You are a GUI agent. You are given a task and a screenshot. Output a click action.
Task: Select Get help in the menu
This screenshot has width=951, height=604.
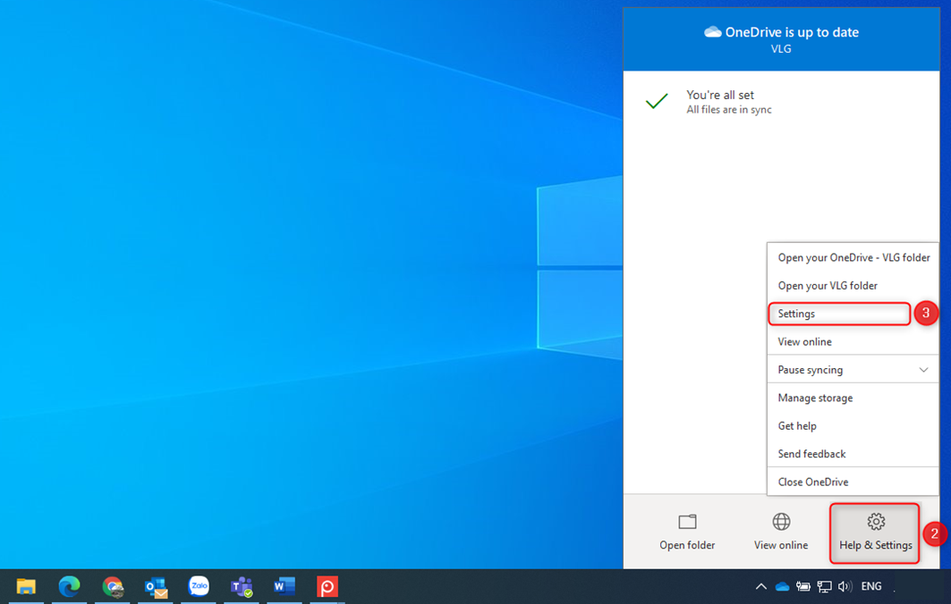click(x=853, y=426)
